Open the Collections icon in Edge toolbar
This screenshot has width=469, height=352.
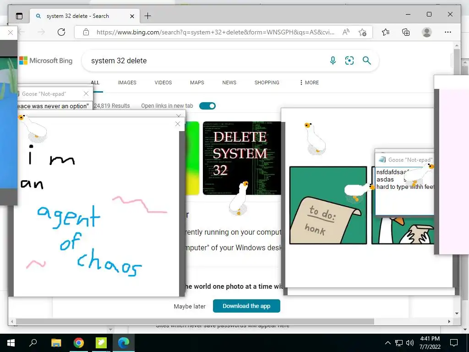click(x=406, y=32)
